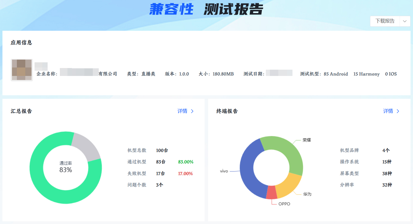Click the 15种 operating system value
Image resolution: width=413 pixels, height=224 pixels.
pyautogui.click(x=387, y=162)
